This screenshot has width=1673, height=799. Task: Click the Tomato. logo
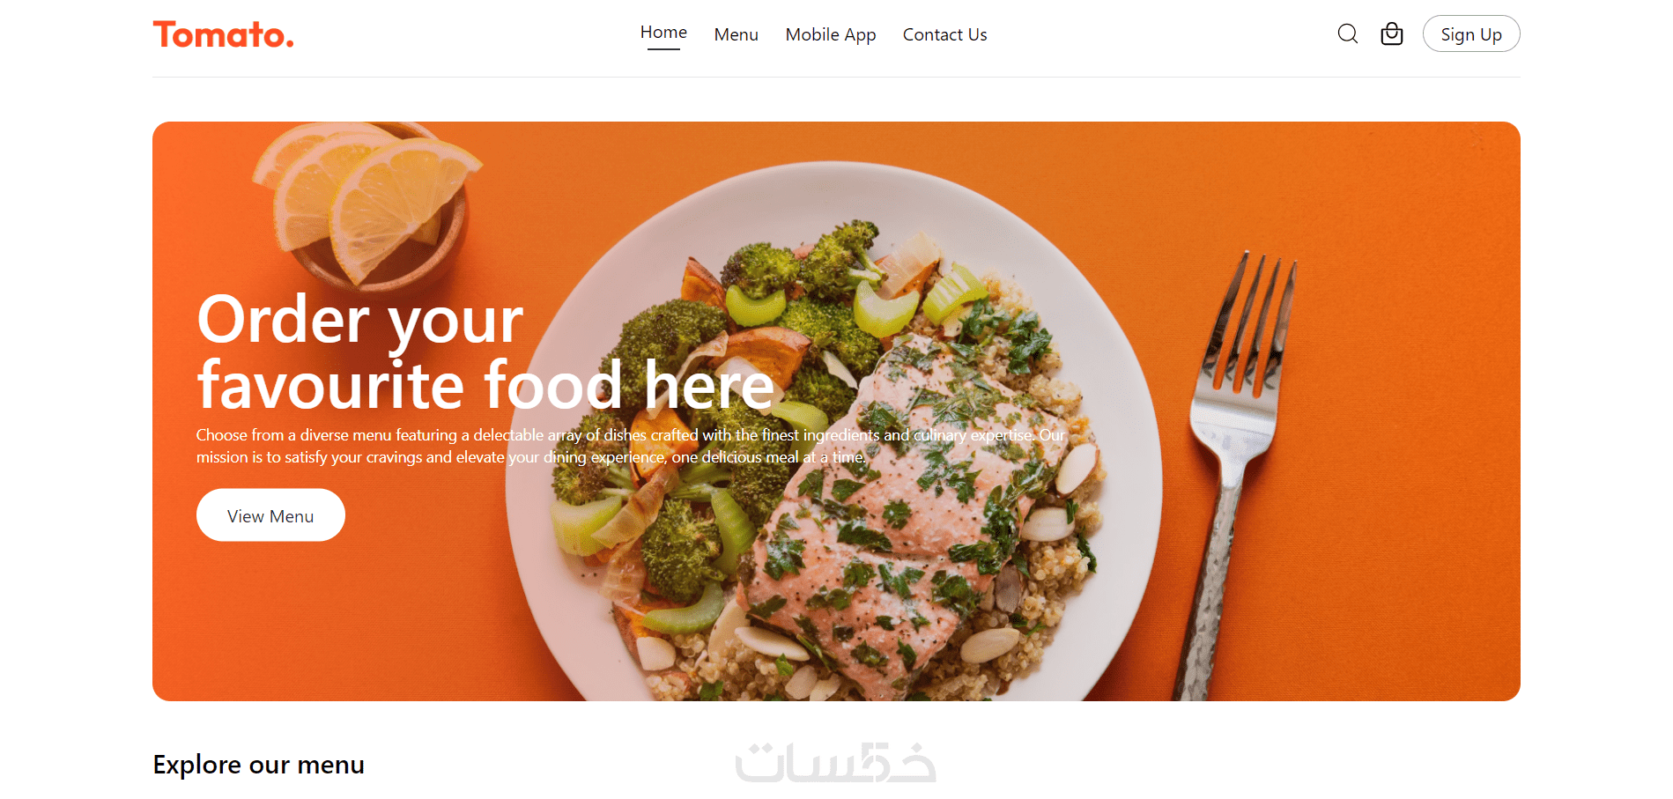coord(224,34)
